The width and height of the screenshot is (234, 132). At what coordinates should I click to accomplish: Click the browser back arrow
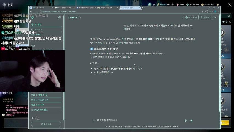[31, 12]
